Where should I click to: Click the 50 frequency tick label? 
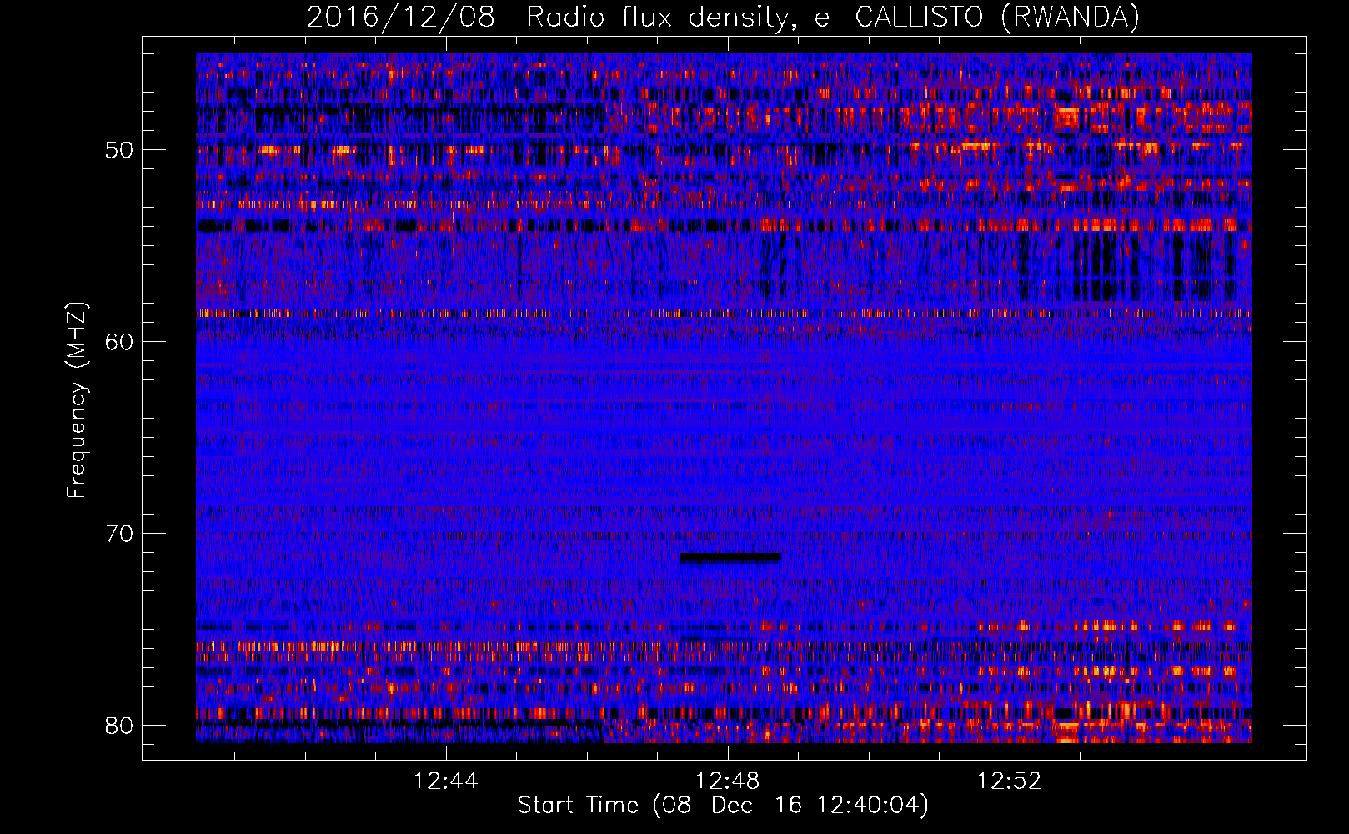point(119,150)
